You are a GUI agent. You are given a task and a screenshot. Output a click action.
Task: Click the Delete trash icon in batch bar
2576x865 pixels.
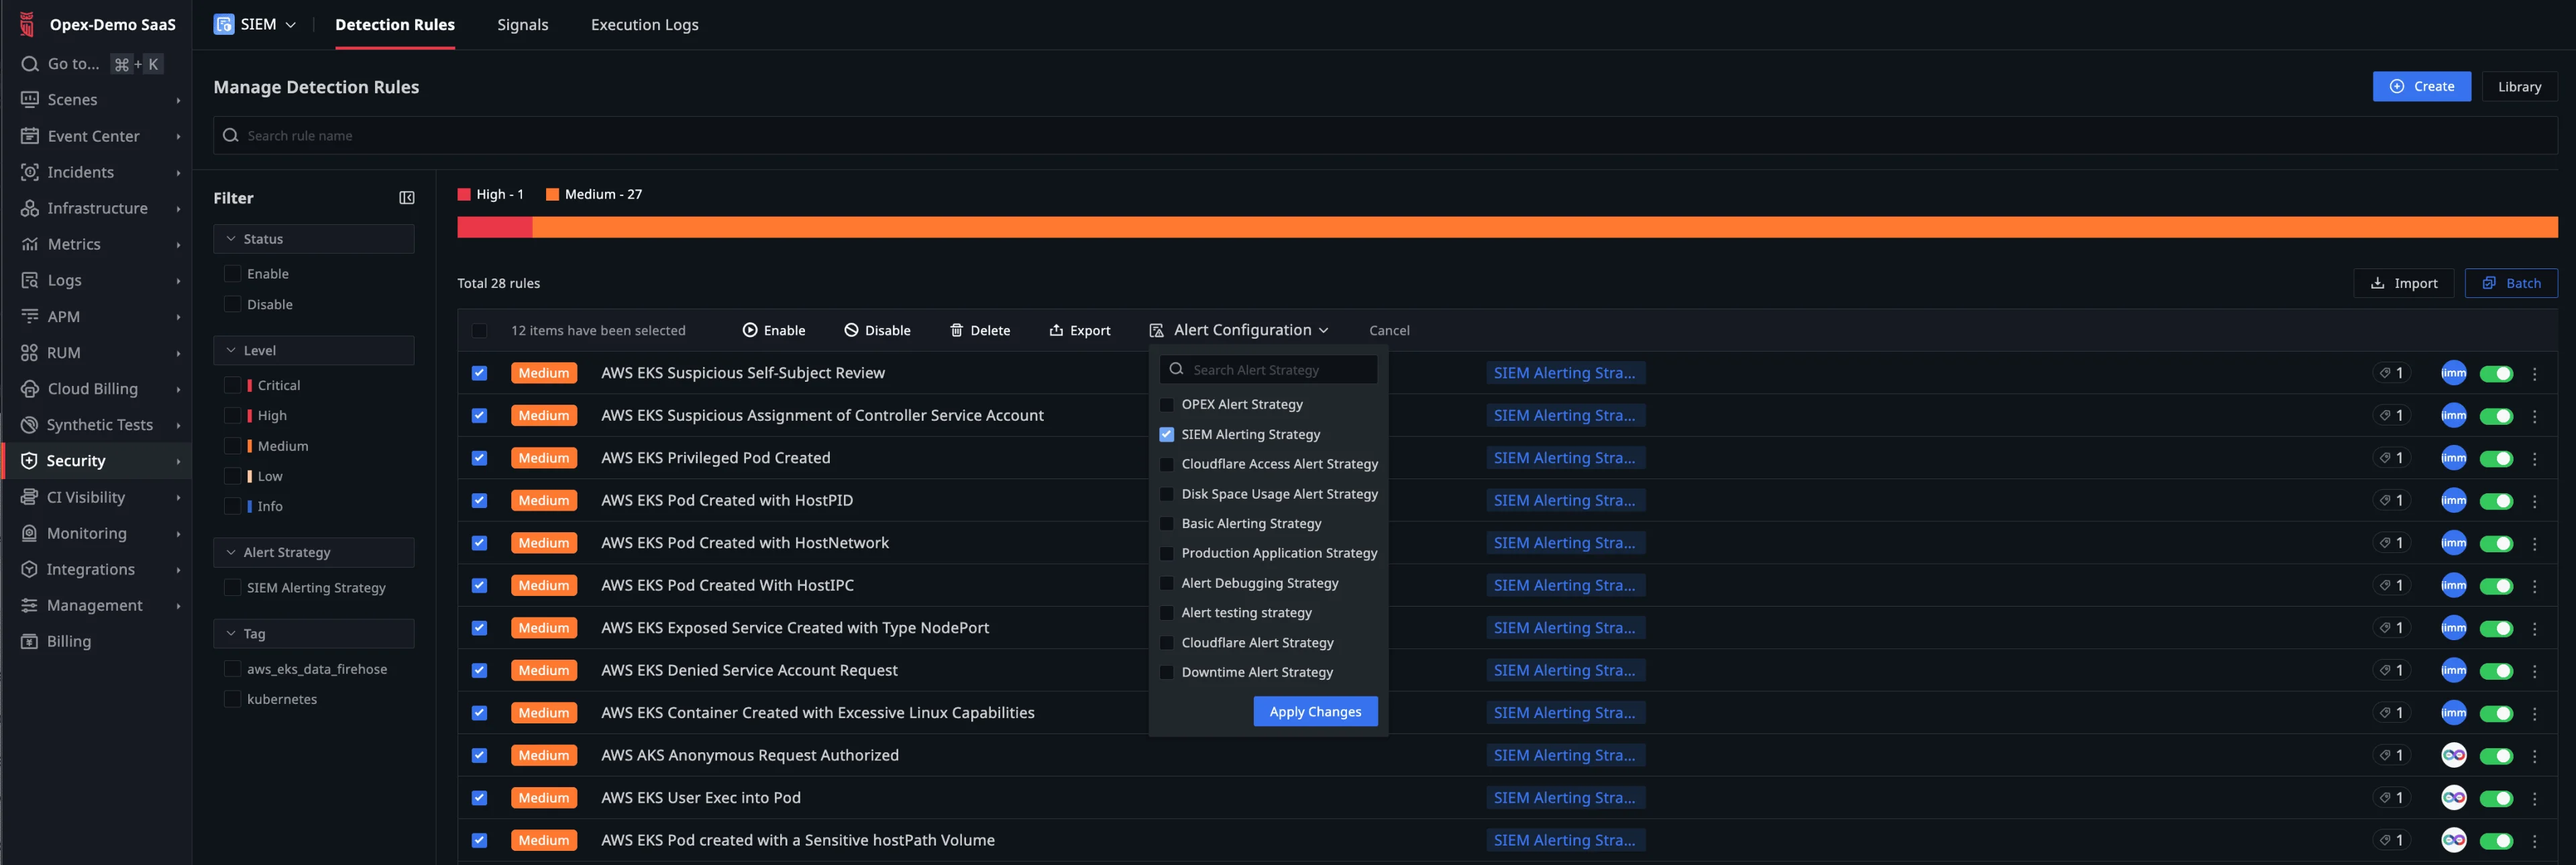[x=956, y=330]
